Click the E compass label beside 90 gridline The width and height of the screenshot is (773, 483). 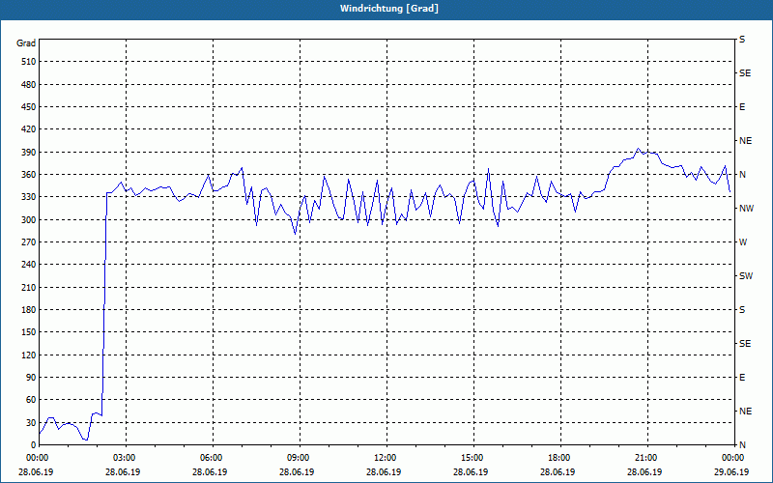tap(742, 378)
